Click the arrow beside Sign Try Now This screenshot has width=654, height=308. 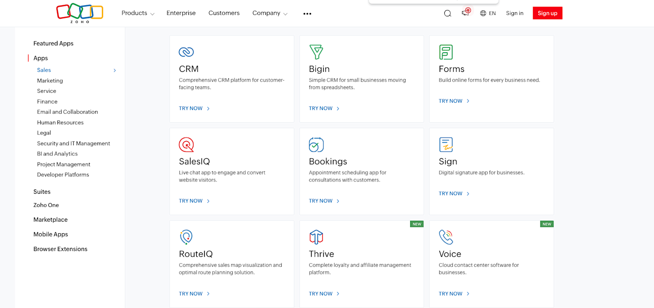pyautogui.click(x=468, y=194)
